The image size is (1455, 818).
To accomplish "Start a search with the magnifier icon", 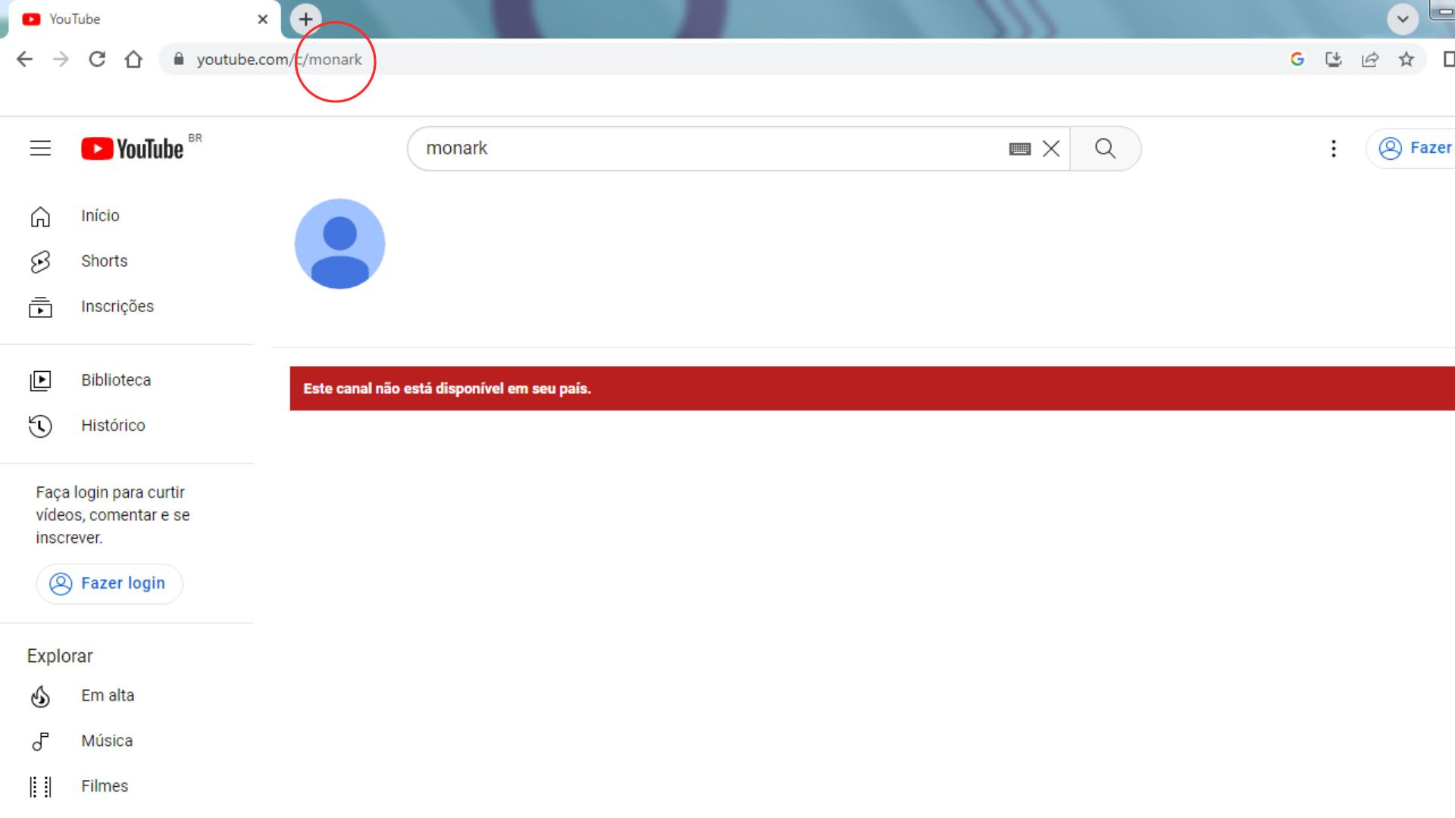I will [1105, 148].
